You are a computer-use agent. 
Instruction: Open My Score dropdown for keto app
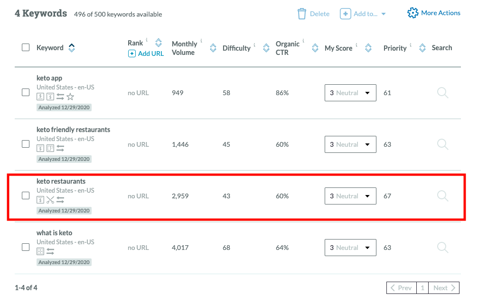point(350,93)
